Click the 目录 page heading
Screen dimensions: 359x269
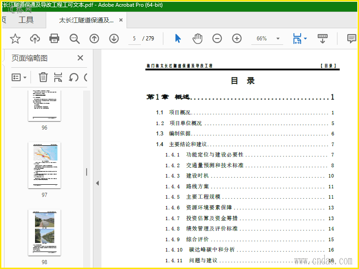(x=242, y=81)
